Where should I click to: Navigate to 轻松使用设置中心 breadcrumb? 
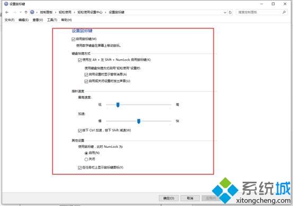point(90,12)
